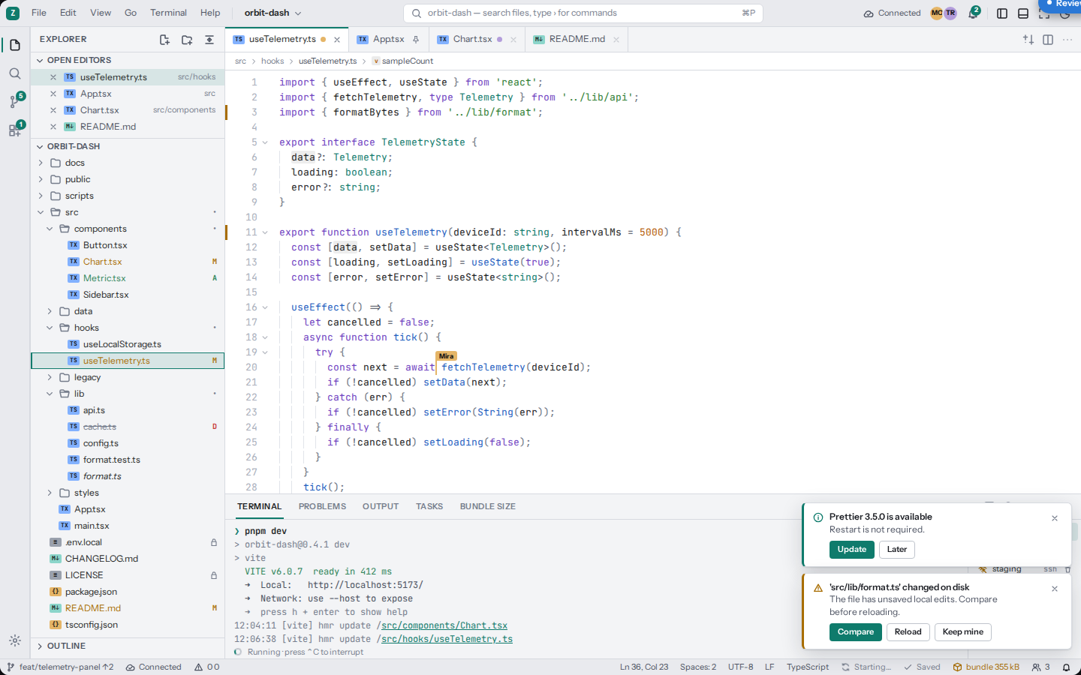Expand the OUTLINE section
Viewport: 1081px width, 675px height.
(x=128, y=646)
